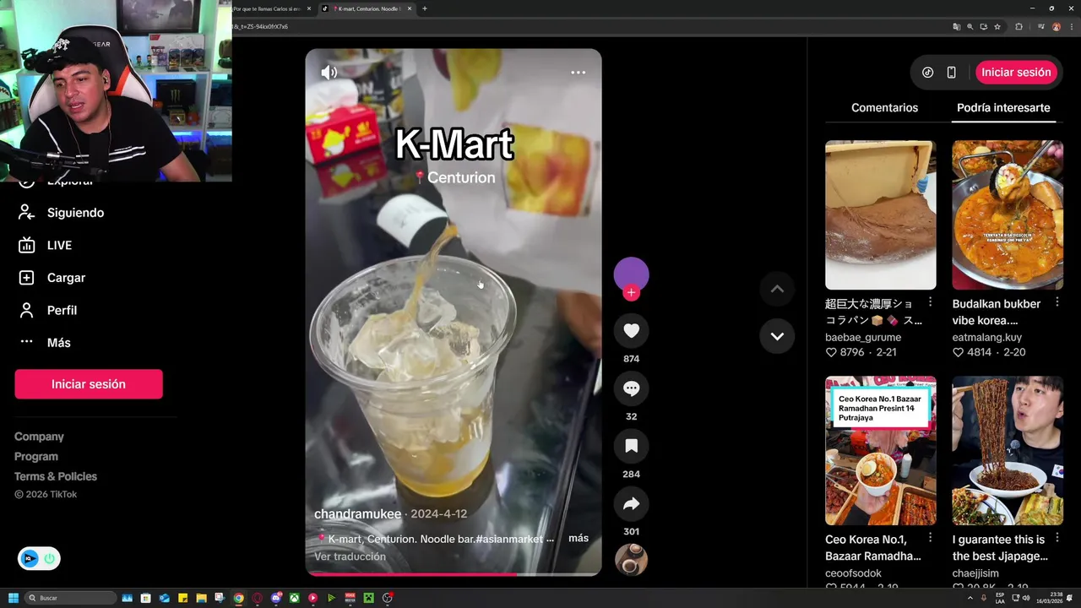Open Discord from the taskbar
This screenshot has width=1081, height=608.
point(276,598)
